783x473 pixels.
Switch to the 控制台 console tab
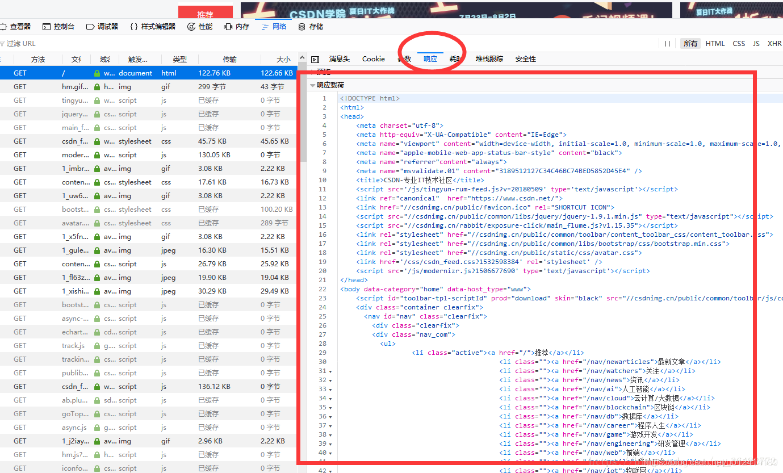58,27
